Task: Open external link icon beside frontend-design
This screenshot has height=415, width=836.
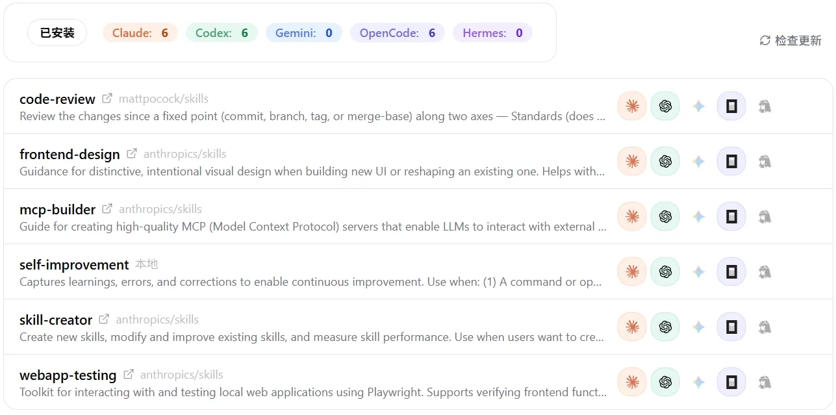Action: pyautogui.click(x=132, y=154)
